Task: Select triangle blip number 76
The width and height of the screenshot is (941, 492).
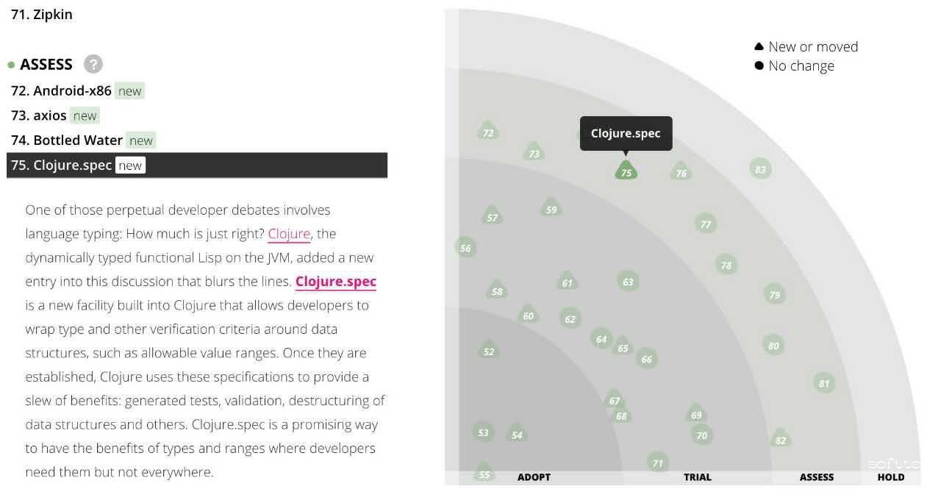Action: tap(681, 173)
